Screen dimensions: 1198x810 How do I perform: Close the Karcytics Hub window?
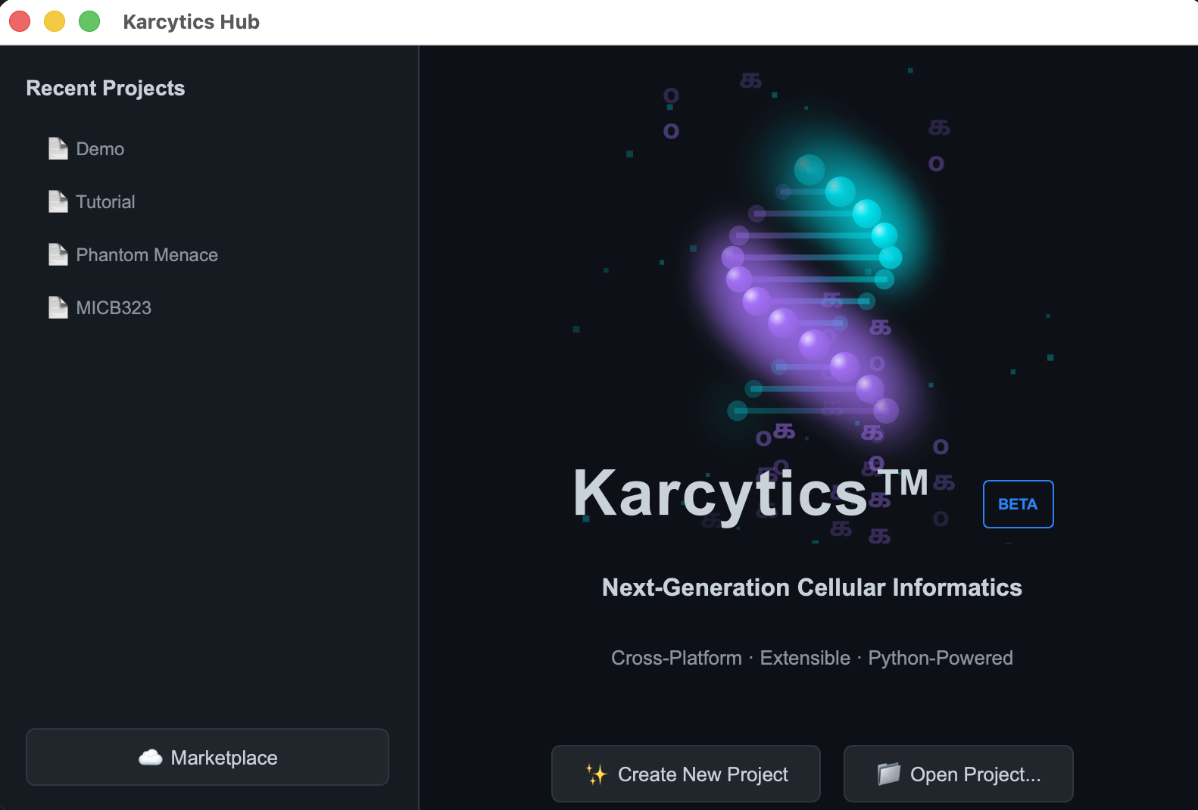click(20, 21)
